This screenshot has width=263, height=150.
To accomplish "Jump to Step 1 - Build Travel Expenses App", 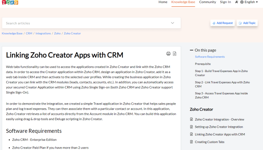I will pos(221,73).
